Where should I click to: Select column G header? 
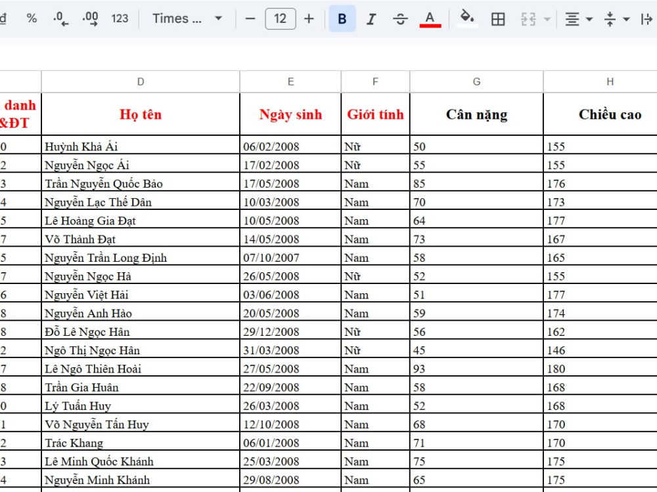pos(476,81)
